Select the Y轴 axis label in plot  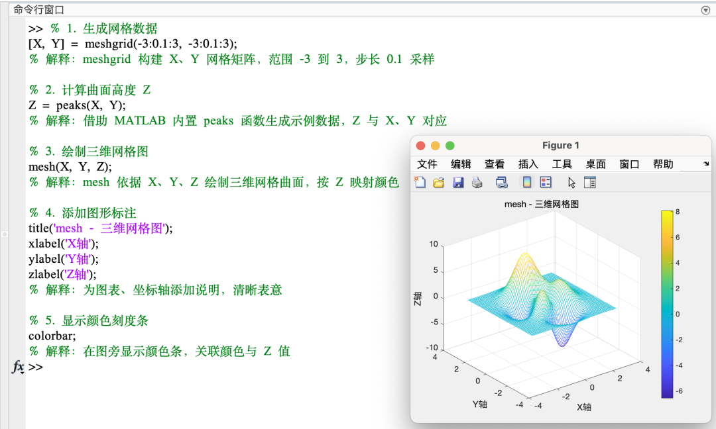(x=479, y=404)
